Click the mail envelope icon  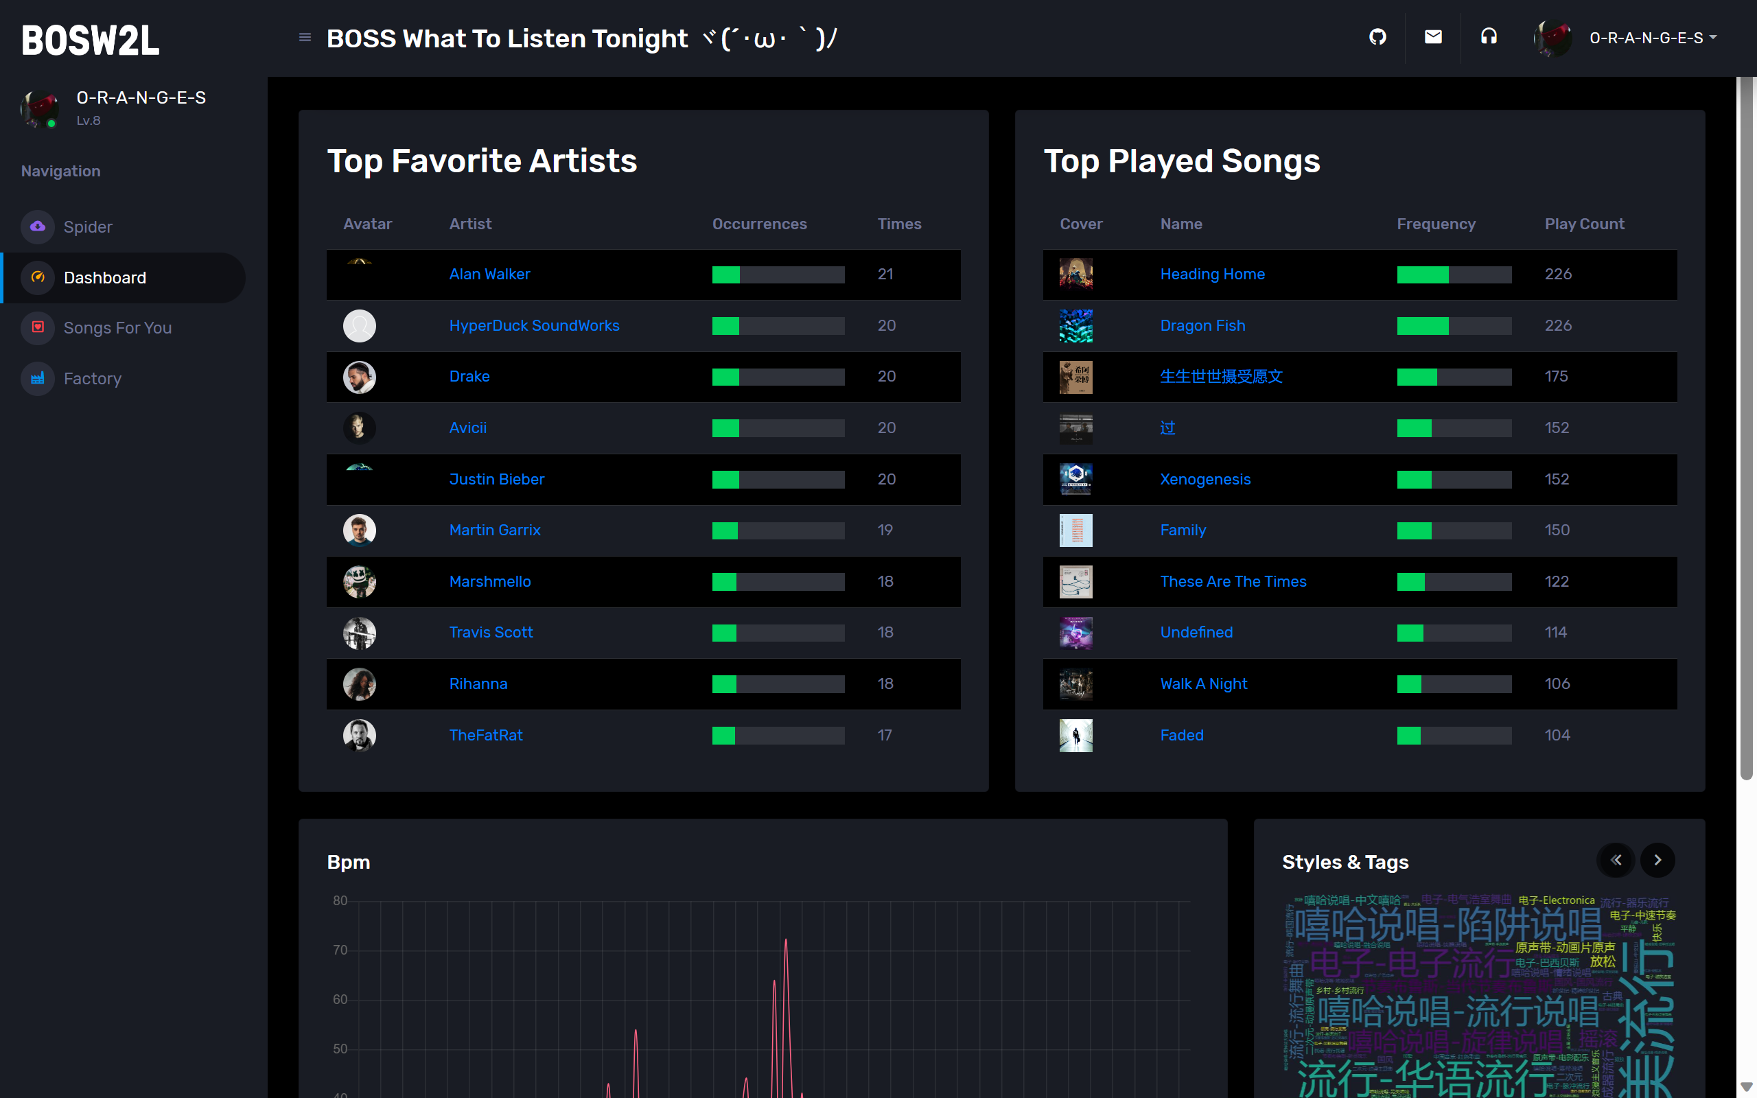[x=1432, y=37]
